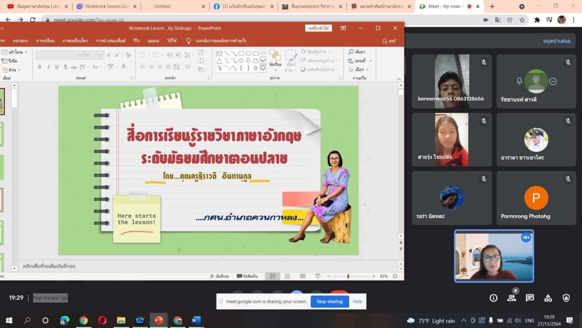Image resolution: width=582 pixels, height=328 pixels.
Task: Click the Stop sharing button
Action: click(x=329, y=302)
